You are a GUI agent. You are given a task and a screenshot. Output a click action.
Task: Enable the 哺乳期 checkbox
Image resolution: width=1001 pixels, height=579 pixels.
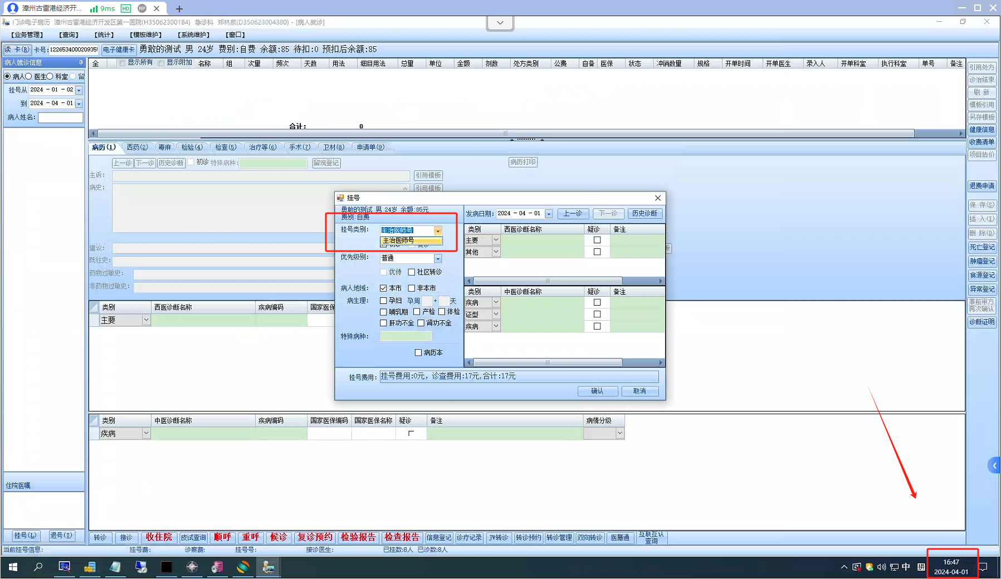[x=383, y=312]
